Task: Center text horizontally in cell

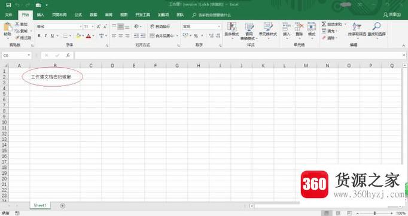Action: [x=120, y=36]
